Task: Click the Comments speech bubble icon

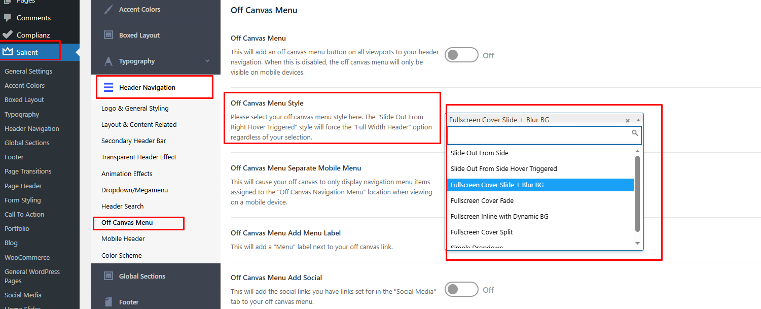Action: pos(7,18)
